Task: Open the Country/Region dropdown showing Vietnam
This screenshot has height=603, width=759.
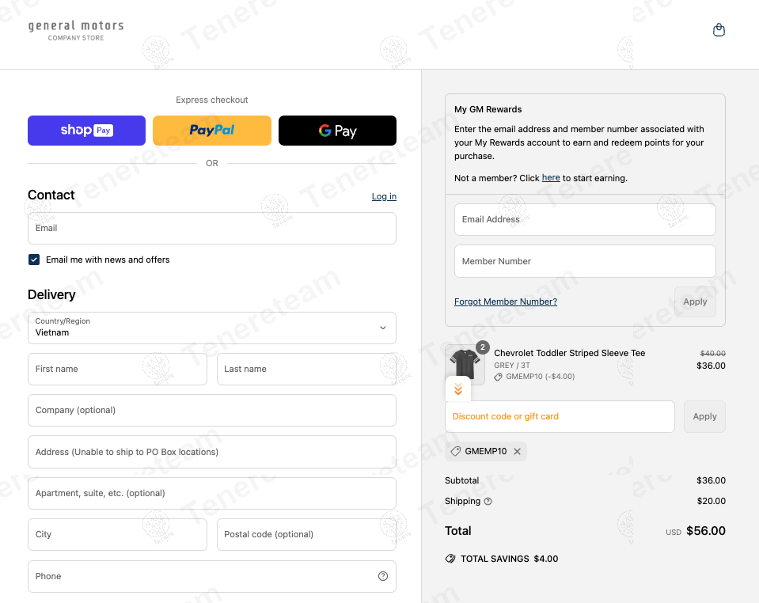Action: tap(211, 328)
